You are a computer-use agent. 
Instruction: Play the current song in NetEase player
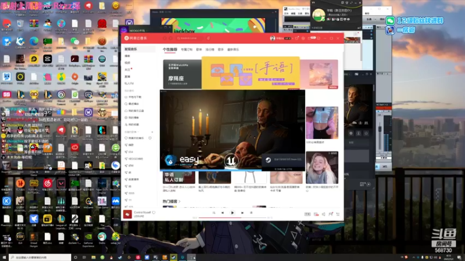[232, 213]
